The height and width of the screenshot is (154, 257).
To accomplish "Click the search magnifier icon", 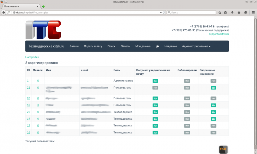I will [x=169, y=13].
